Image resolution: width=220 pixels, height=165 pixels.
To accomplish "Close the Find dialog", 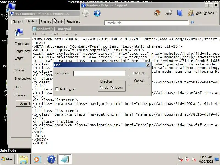I will (148, 65).
